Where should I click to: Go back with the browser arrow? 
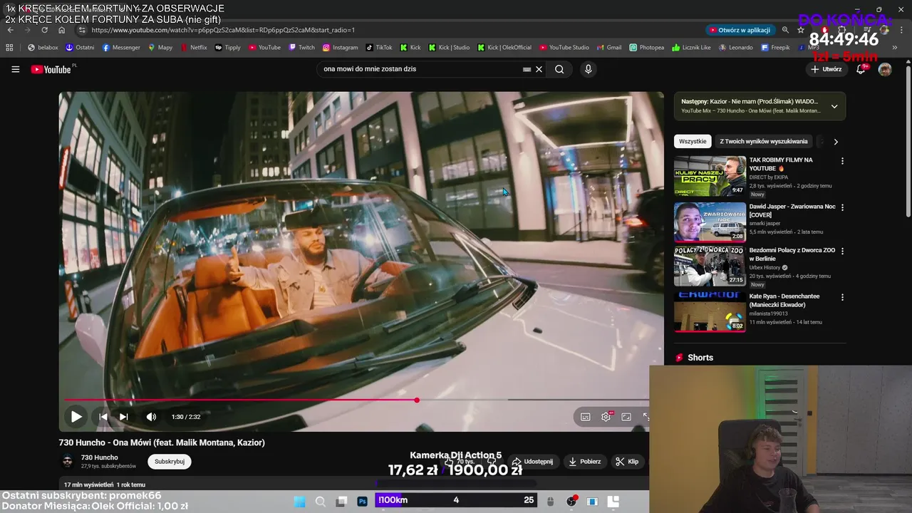(x=10, y=30)
